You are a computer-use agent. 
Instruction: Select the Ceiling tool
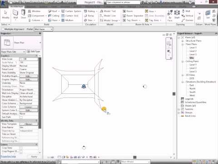click(x=54, y=15)
